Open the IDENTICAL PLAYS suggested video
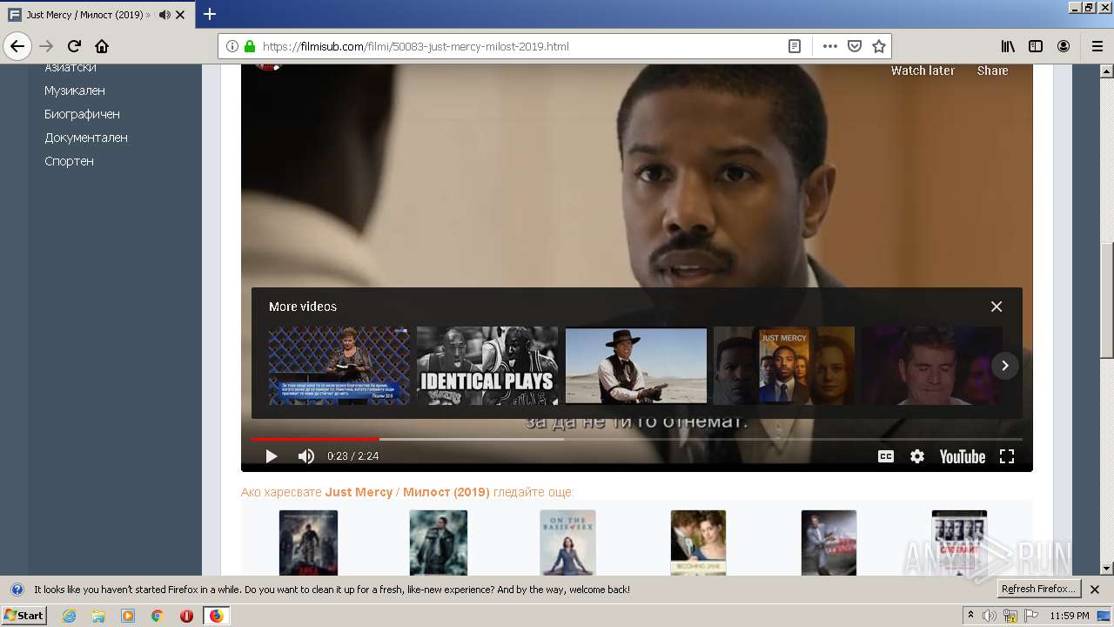 [487, 366]
